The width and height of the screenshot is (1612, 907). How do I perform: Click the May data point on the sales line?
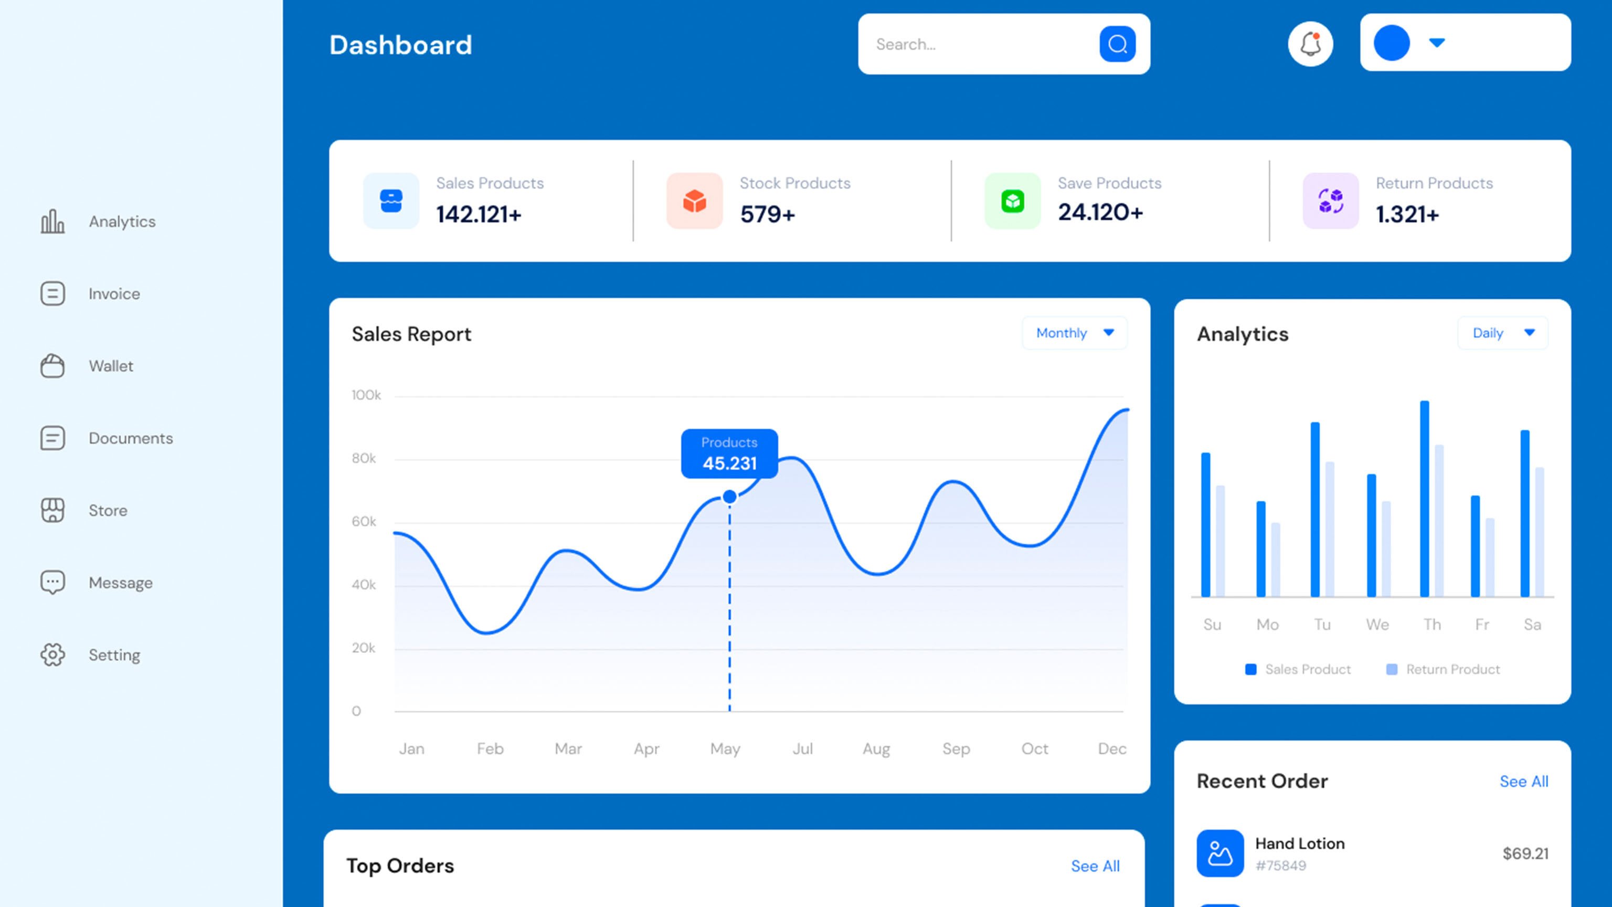pos(730,497)
